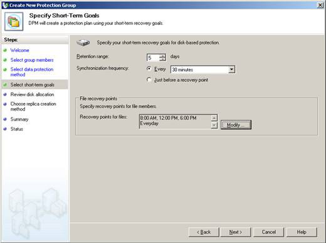Go to Select group members step

coord(32,60)
